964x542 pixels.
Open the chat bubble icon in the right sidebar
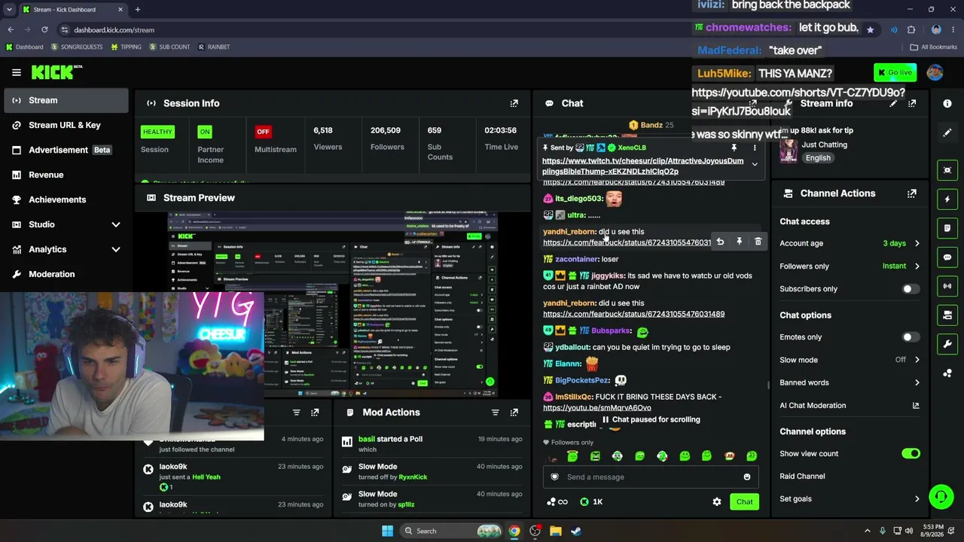[x=947, y=257]
